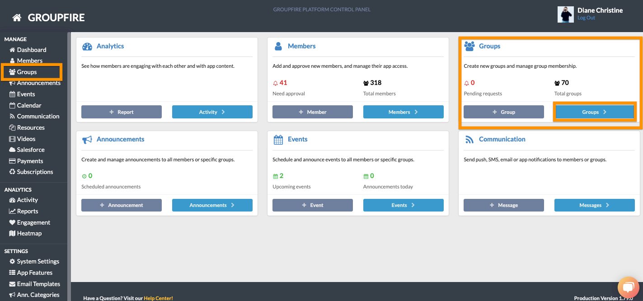The image size is (643, 301).
Task: Click the Activity button in Analytics card
Action: [212, 112]
